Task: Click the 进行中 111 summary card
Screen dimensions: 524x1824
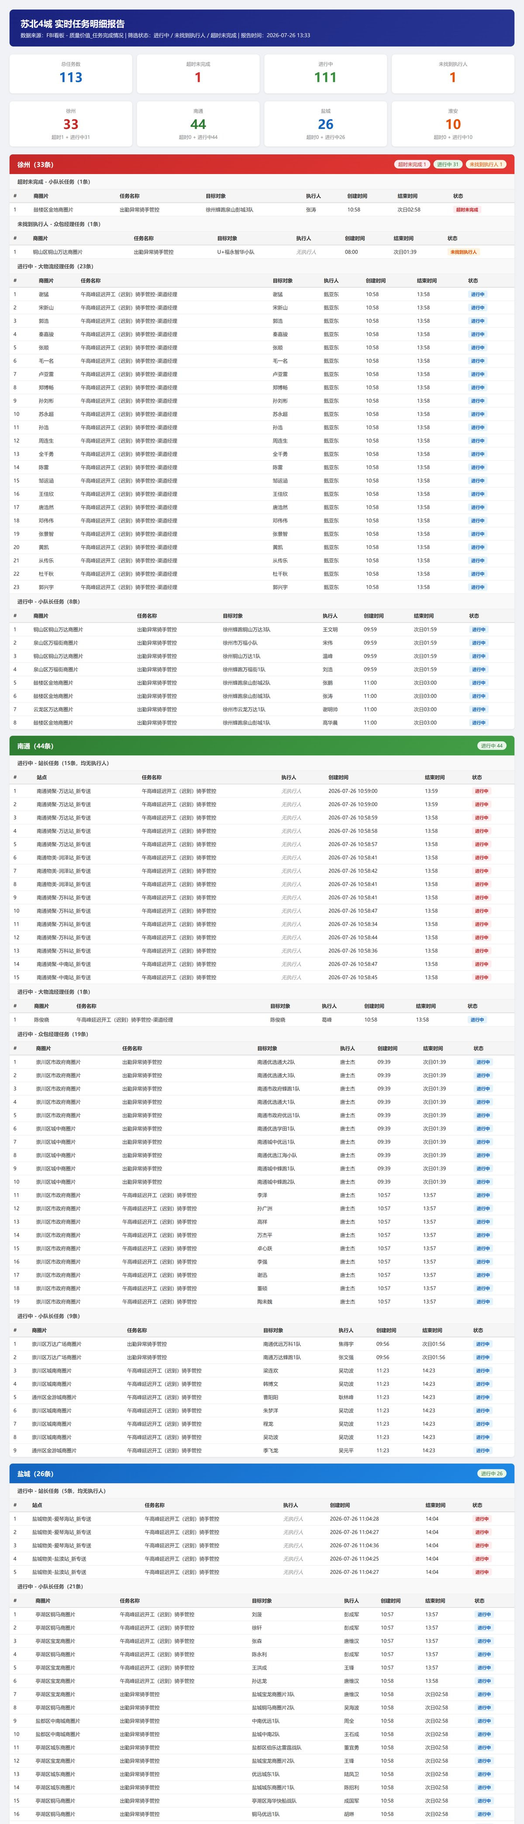Action: [x=325, y=73]
